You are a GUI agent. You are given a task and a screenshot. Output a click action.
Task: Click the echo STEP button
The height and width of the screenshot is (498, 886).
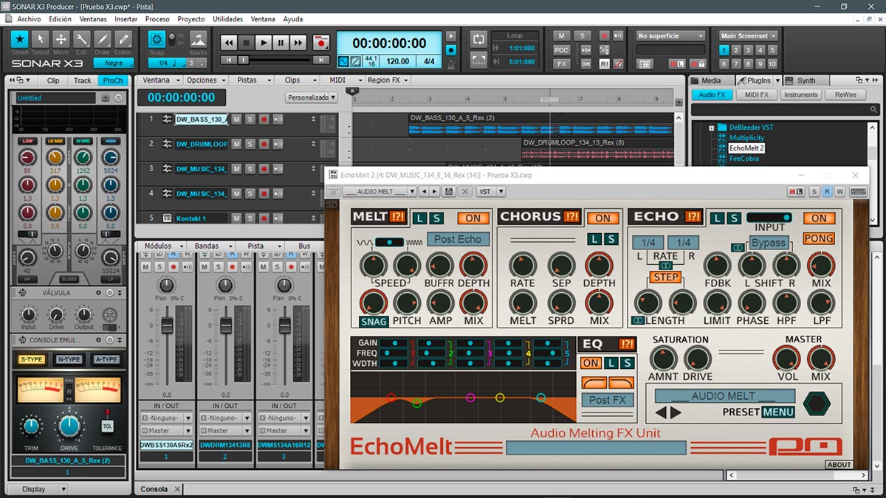coord(665,277)
